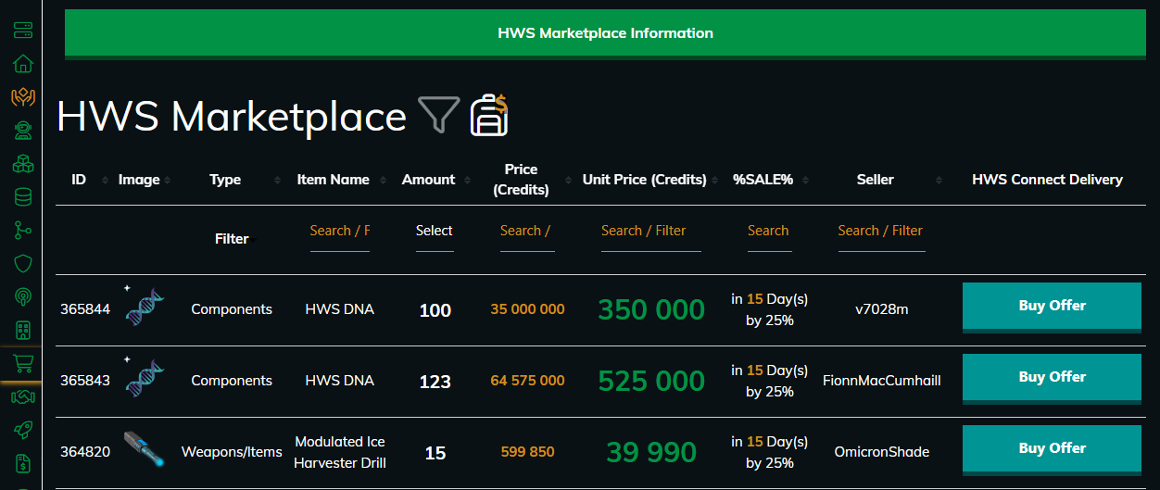Select the database icon in the sidebar

(23, 197)
